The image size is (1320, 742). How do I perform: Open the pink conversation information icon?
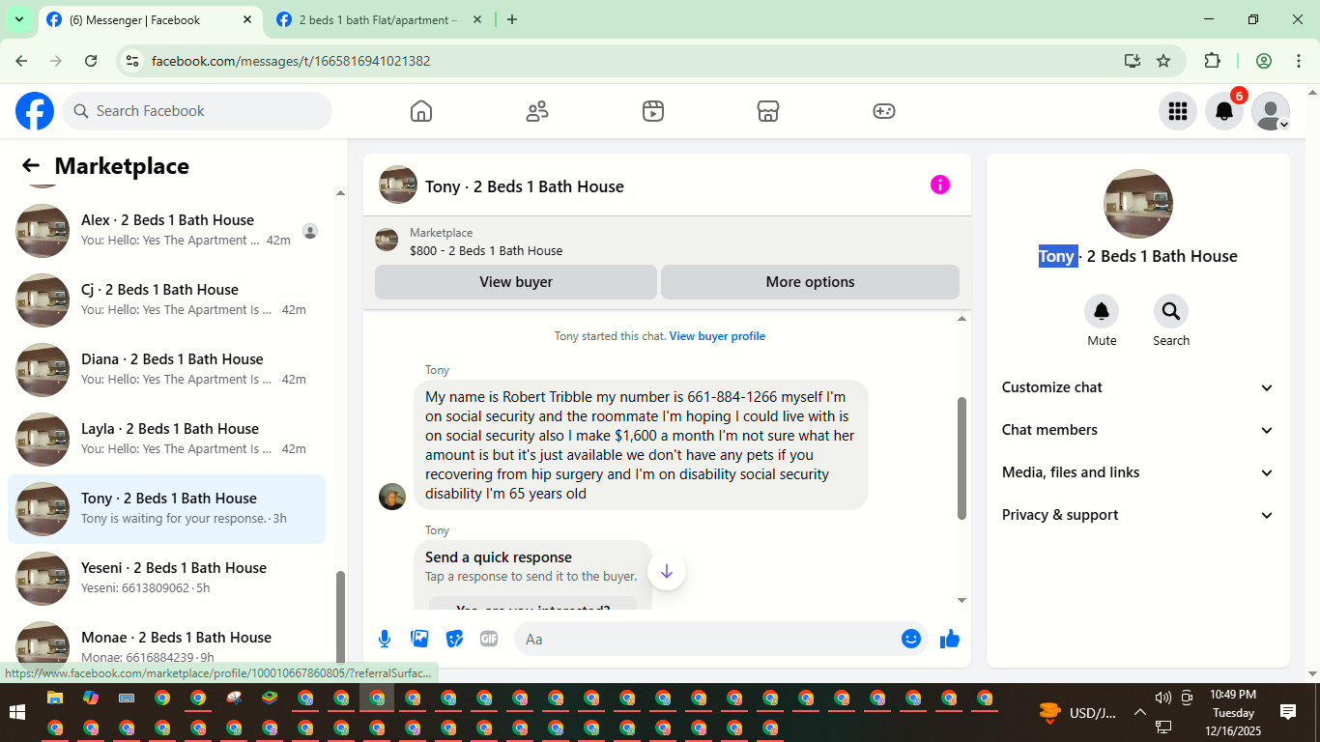click(940, 185)
